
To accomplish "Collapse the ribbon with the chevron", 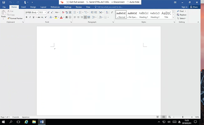I will 198,22.
